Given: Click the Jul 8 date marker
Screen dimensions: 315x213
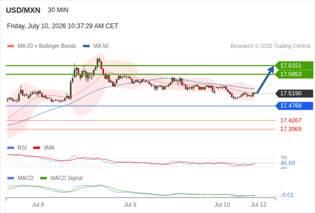Looking at the screenshot, I should [x=38, y=204].
